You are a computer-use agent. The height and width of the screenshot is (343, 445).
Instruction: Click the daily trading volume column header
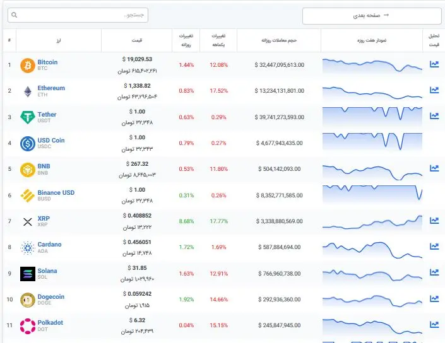coord(279,40)
